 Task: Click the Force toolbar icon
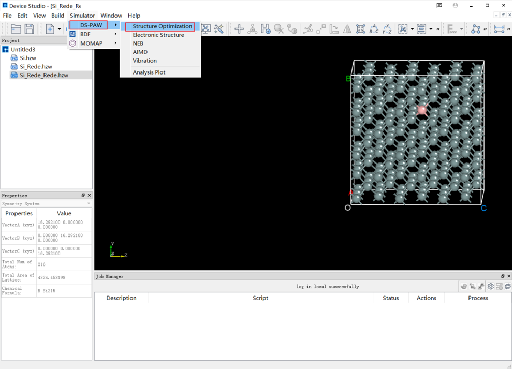pos(452,29)
